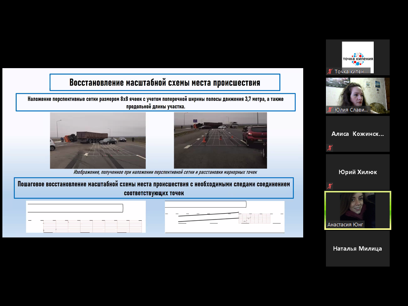Click the left photo of truck accident
408x306 pixels.
[98, 140]
